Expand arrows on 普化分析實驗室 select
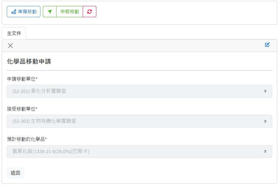Image resolution: width=279 pixels, height=186 pixels. tap(265, 91)
